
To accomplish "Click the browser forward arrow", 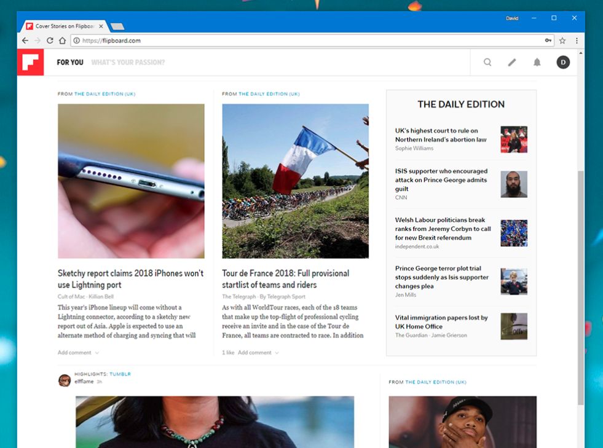I will 37,41.
